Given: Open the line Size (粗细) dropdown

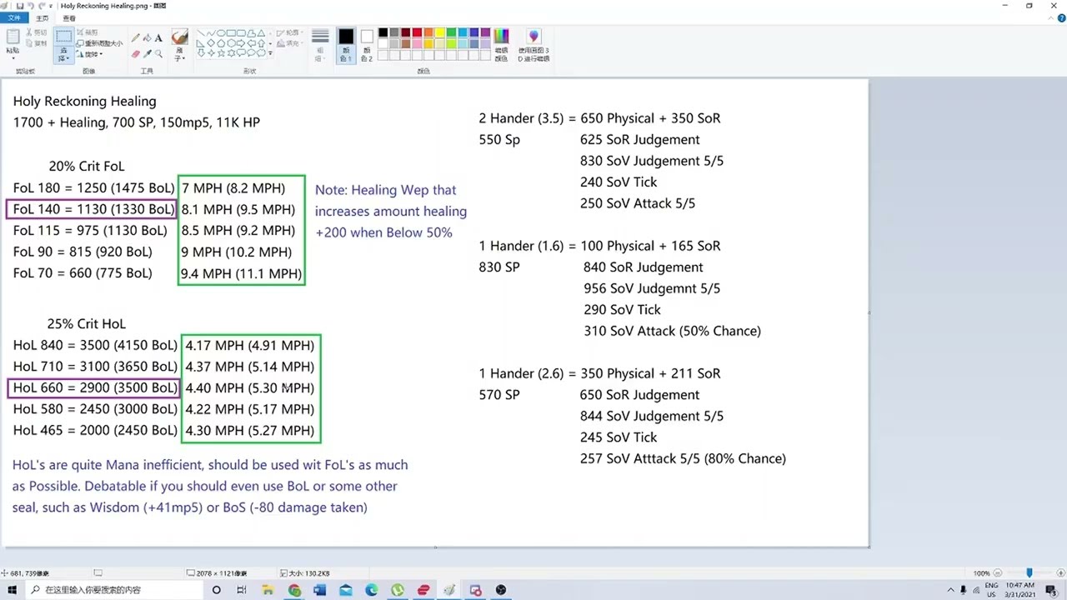Looking at the screenshot, I should pyautogui.click(x=320, y=44).
